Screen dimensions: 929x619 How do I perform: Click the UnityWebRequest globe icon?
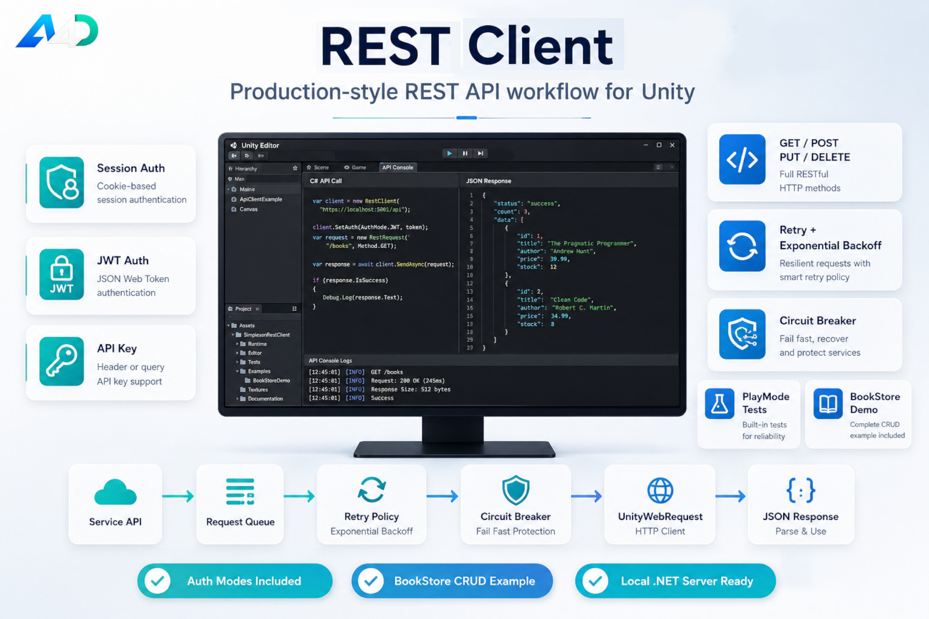pos(660,490)
